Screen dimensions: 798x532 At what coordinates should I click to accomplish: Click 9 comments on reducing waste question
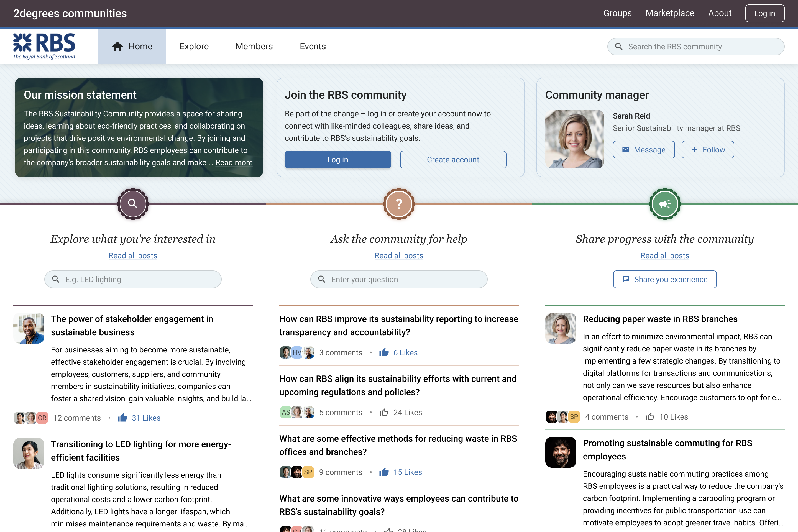341,472
